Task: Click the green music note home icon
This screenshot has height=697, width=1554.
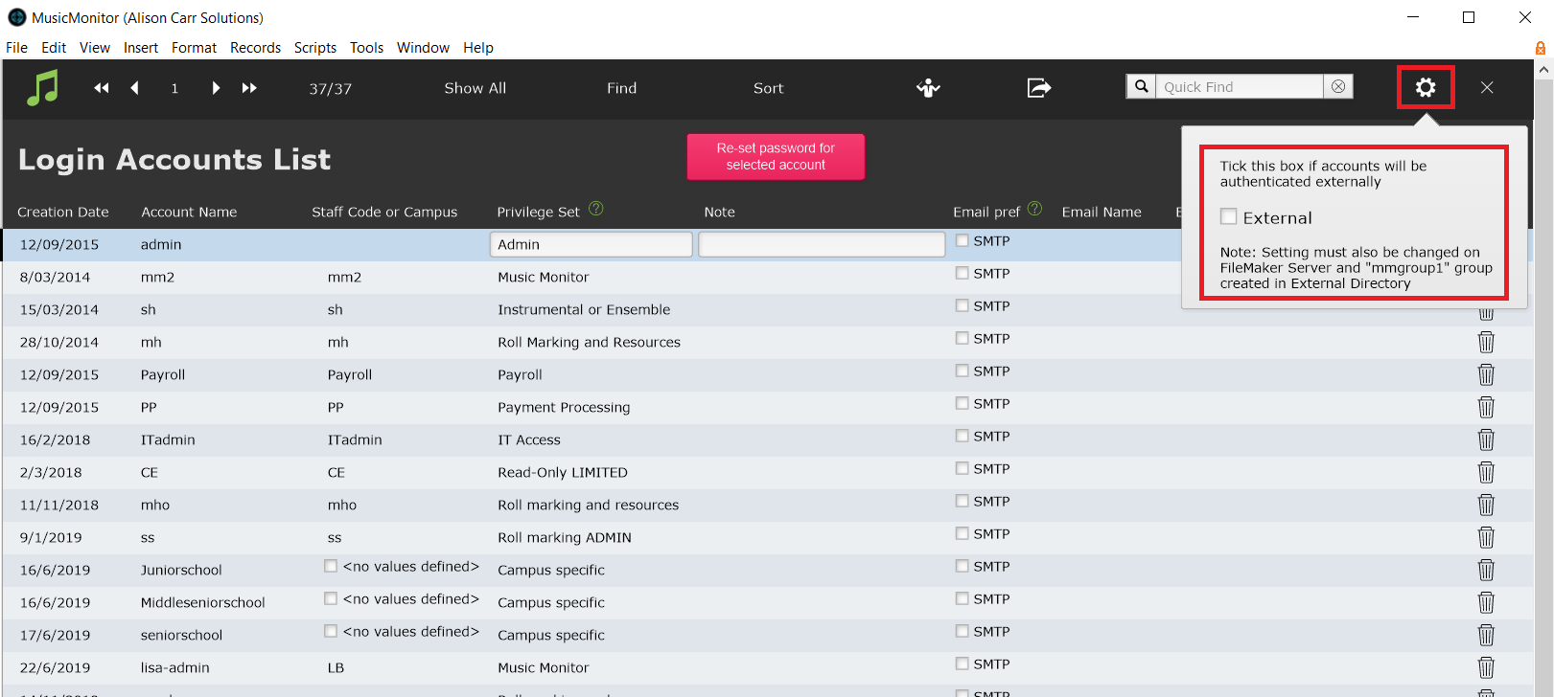Action: (x=42, y=87)
